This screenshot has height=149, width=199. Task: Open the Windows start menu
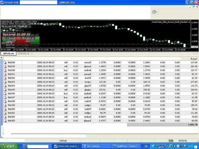tap(9, 146)
